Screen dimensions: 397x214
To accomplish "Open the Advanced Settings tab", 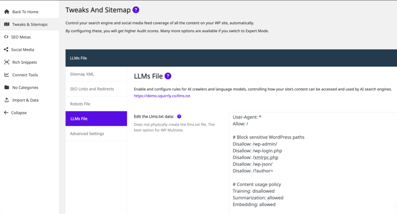I will click(x=87, y=134).
